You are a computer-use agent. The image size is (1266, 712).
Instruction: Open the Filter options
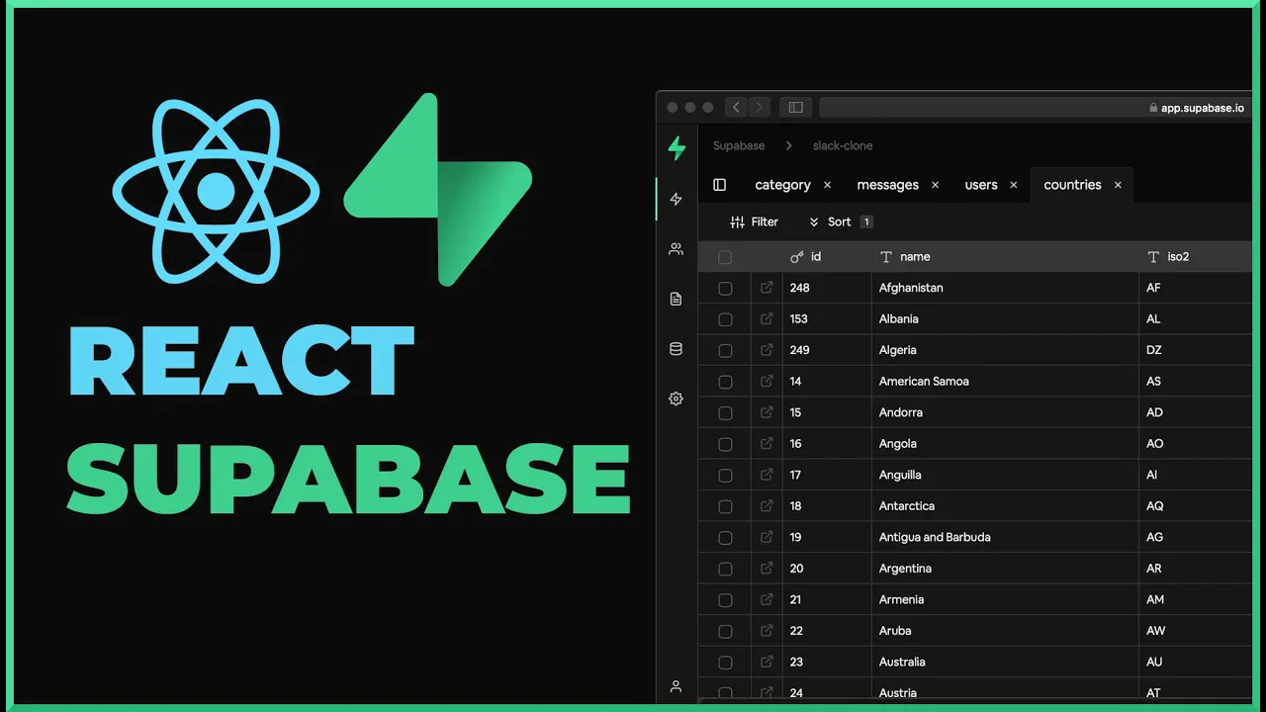click(x=754, y=222)
